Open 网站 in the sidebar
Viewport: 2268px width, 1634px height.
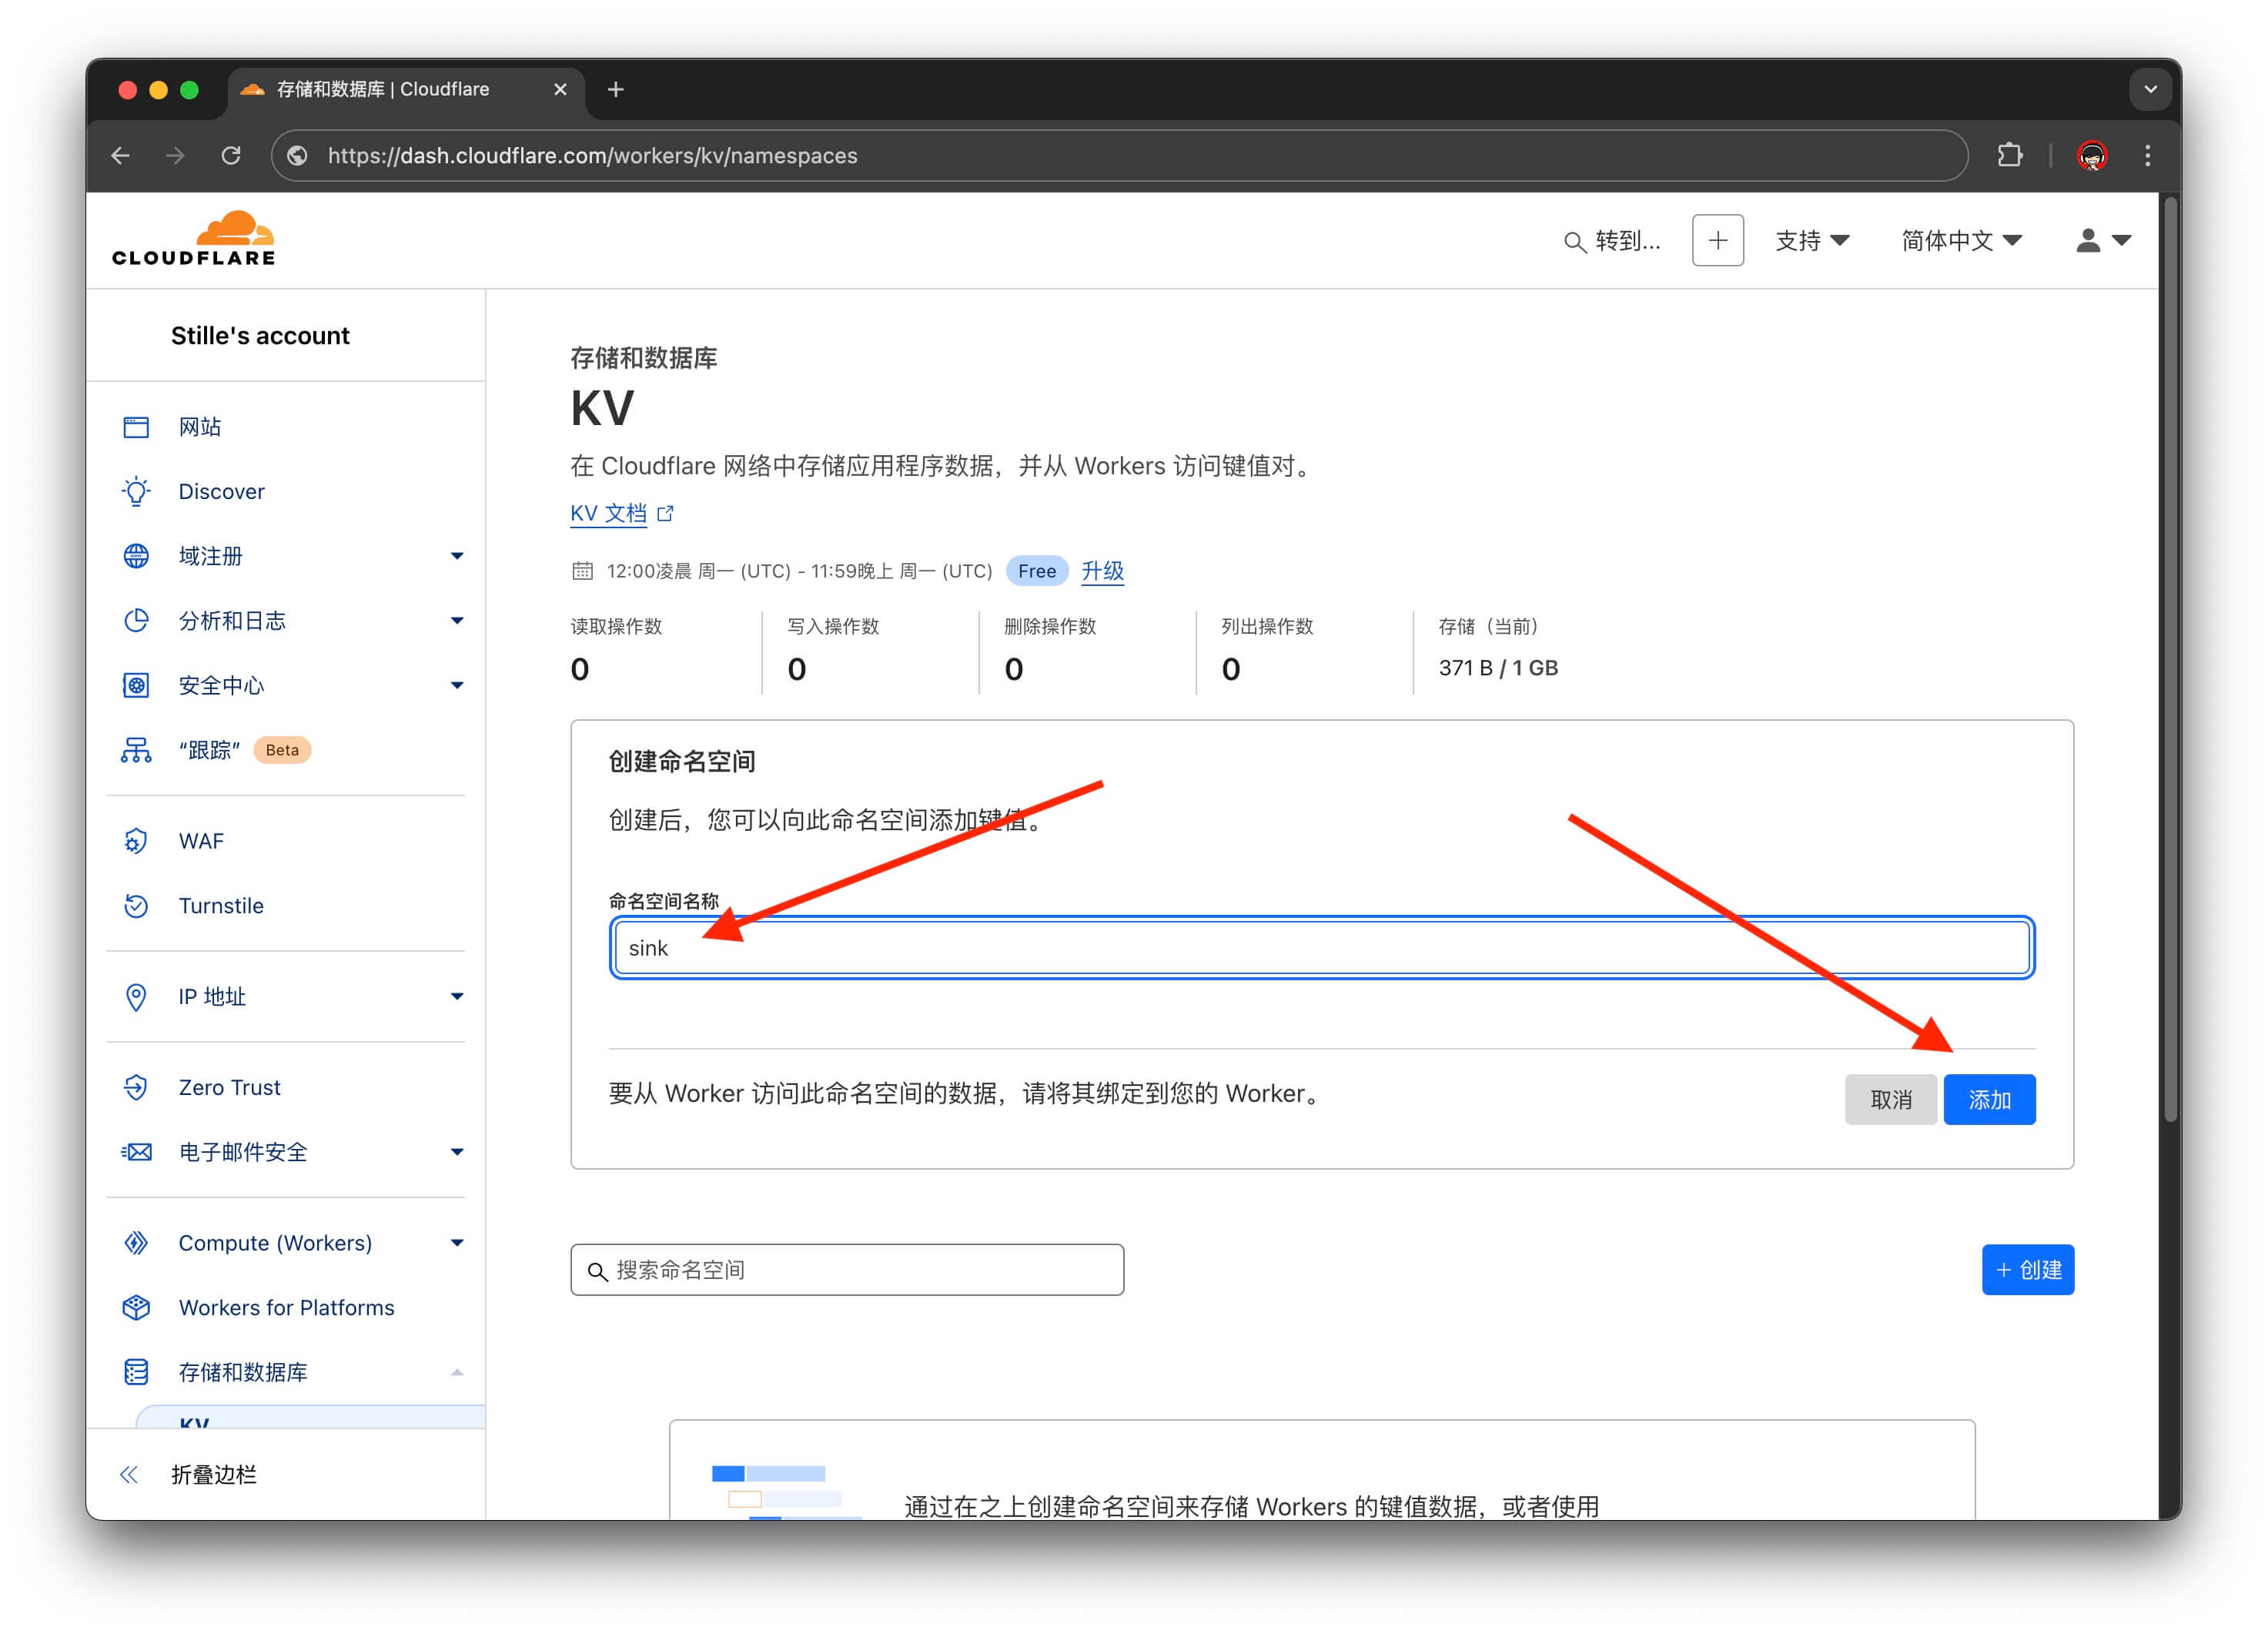click(x=200, y=427)
